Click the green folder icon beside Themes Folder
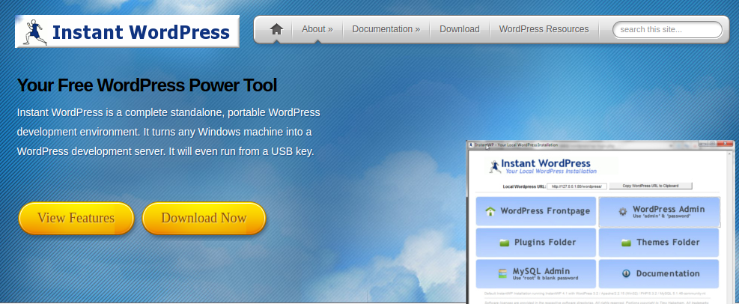This screenshot has width=739, height=304. point(626,243)
